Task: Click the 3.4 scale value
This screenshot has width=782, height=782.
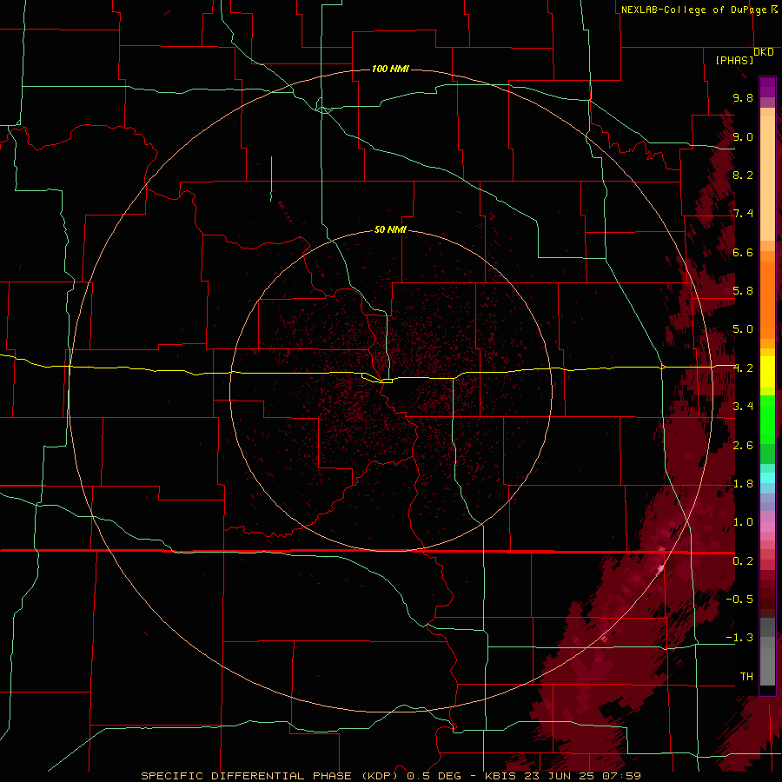Action: click(x=743, y=407)
